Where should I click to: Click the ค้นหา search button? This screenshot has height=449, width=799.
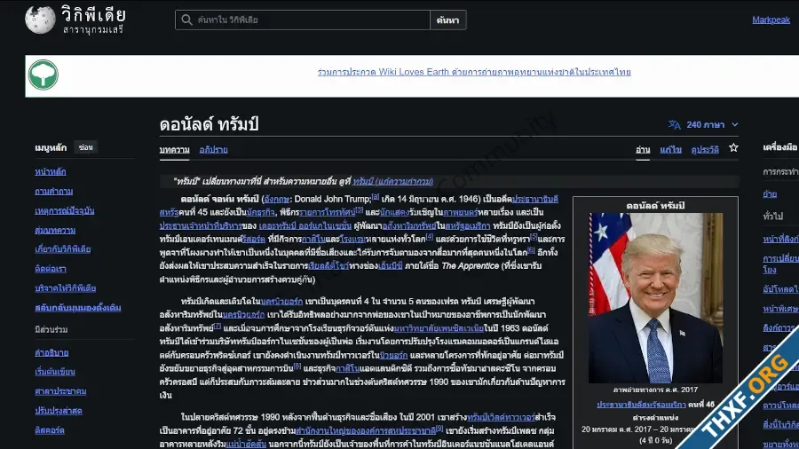(x=448, y=20)
